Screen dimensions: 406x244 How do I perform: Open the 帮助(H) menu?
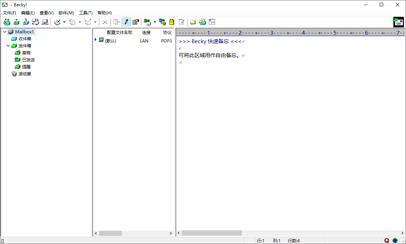[105, 13]
